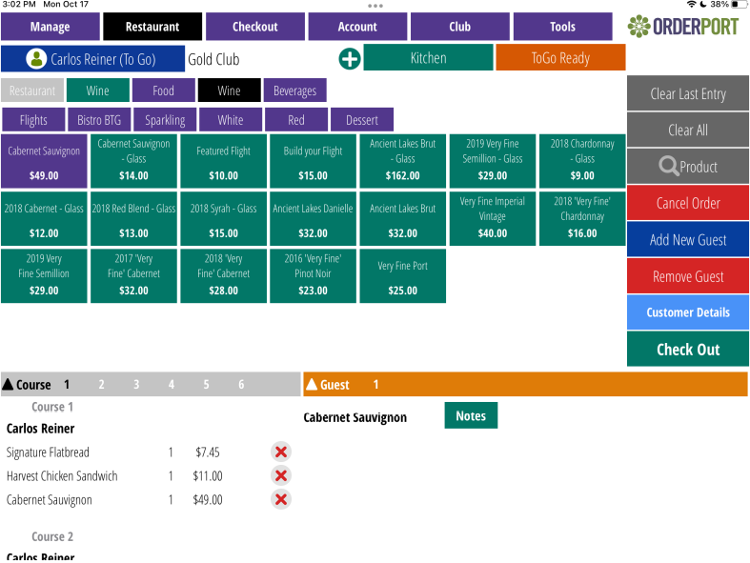The image size is (750, 563).
Task: Select Guest number 1
Action: click(x=376, y=384)
